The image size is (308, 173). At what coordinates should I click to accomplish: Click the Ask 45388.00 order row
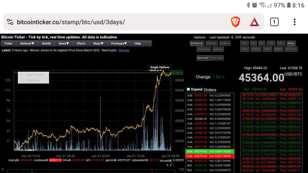[x=210, y=119]
